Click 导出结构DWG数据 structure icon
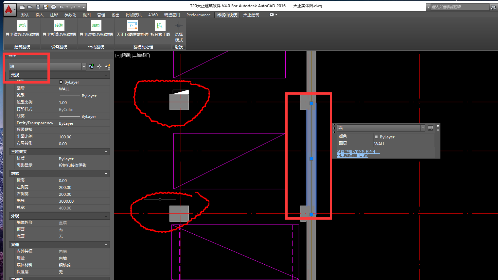Screen dimensions: 498x280 coord(96,25)
